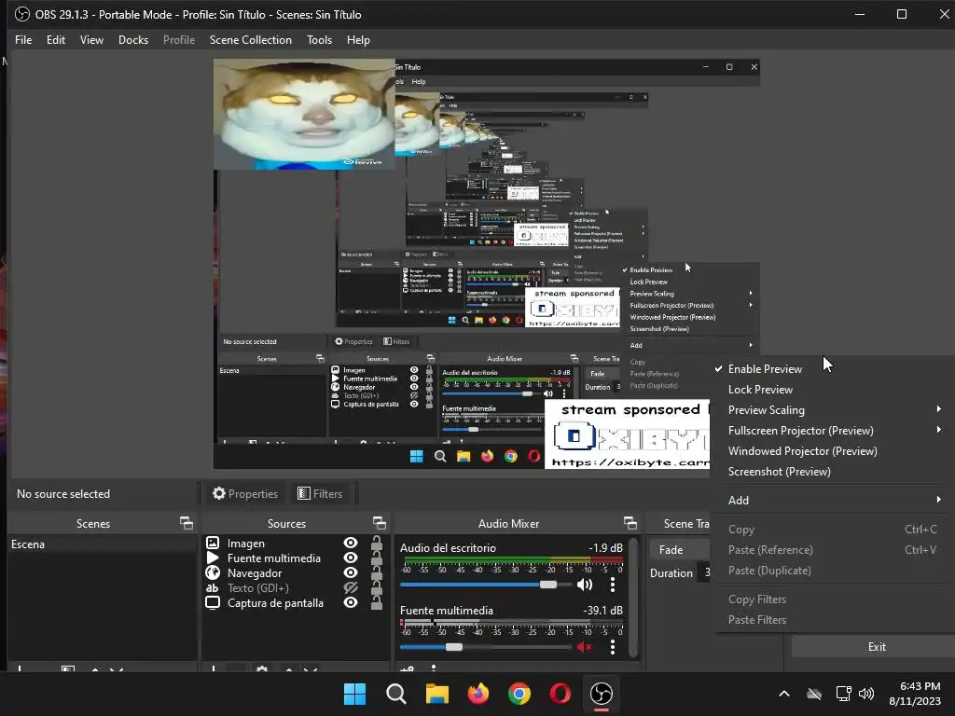Open system volume tray icon

866,694
